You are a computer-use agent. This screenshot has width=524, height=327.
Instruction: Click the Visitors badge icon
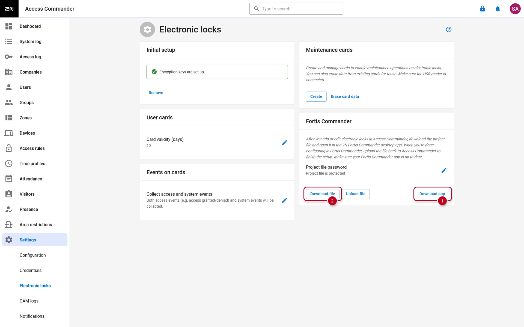coord(9,194)
